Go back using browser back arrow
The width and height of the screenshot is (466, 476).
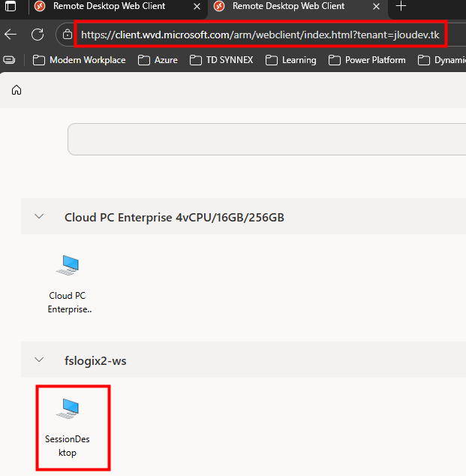11,35
